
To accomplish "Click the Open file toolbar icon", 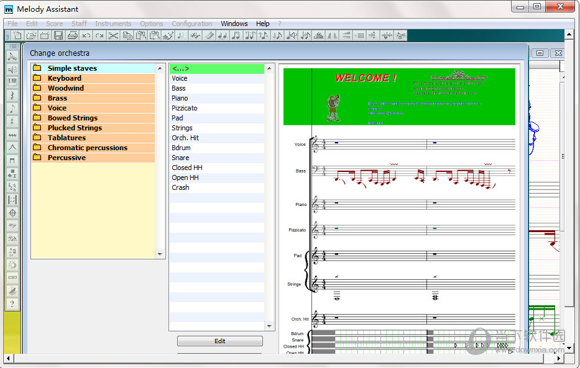I will tap(31, 35).
